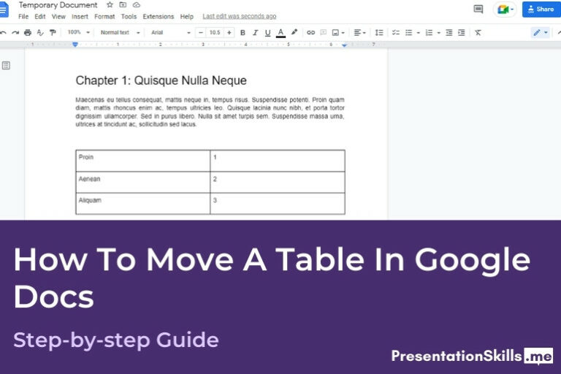Screen dimensions: 561x374
Task: Open numbered list options arrow
Action: pos(438,33)
